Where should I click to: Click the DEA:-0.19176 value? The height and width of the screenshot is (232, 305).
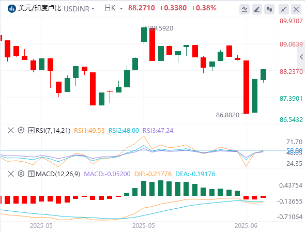coord(195,174)
